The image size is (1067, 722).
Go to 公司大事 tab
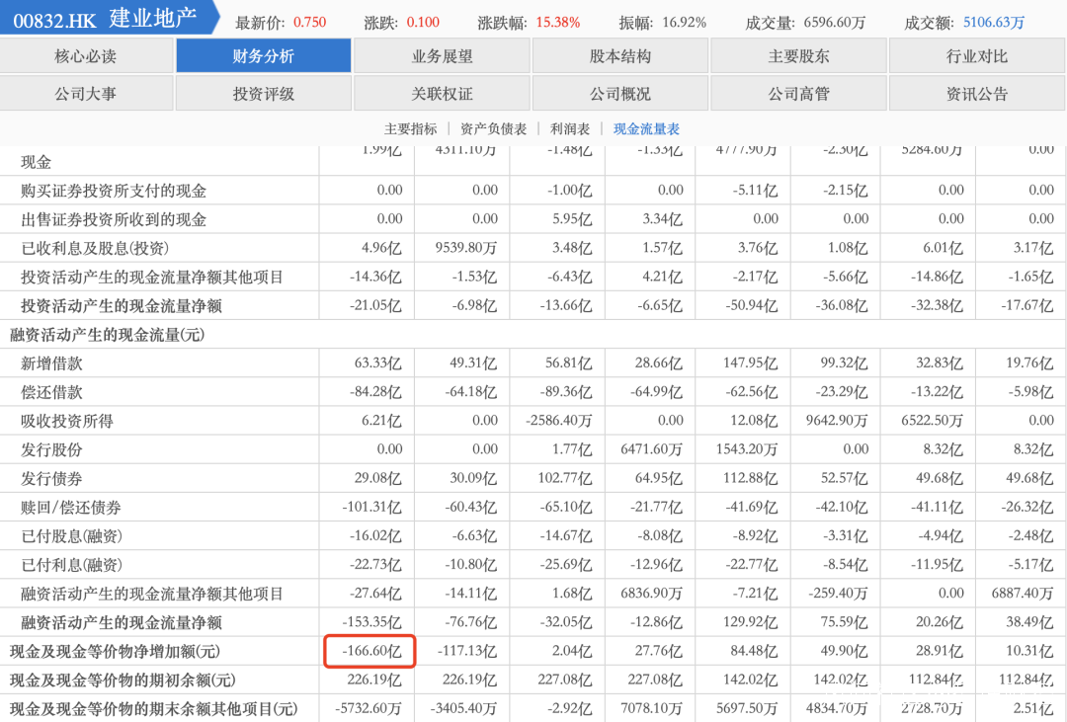click(x=86, y=93)
